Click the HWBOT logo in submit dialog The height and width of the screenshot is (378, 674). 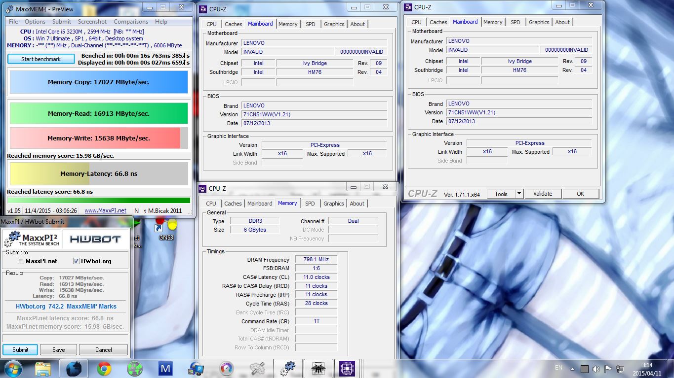tap(95, 239)
